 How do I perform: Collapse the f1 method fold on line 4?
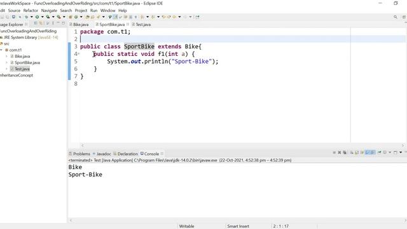pyautogui.click(x=79, y=53)
